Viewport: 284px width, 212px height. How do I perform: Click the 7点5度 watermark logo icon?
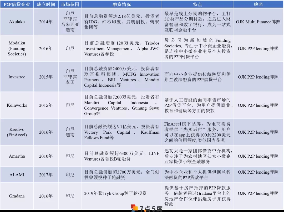[x=135, y=208]
